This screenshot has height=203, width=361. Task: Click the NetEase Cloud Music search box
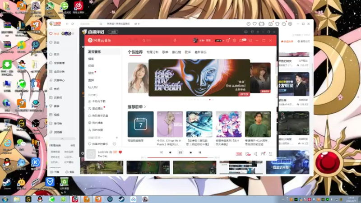click(x=156, y=40)
